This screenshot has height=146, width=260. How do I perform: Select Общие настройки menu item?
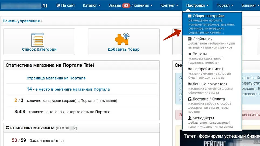pos(208,16)
